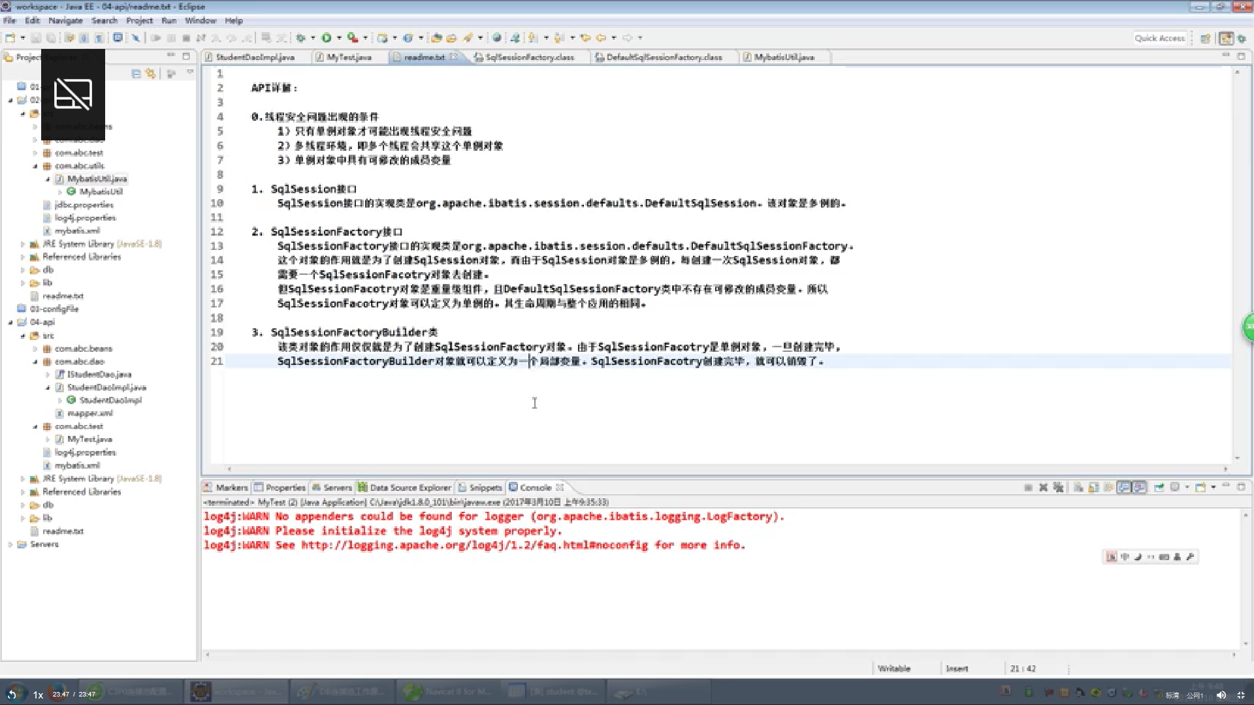
Task: Switch to SqlSessionFactory.class tab
Action: (x=530, y=57)
